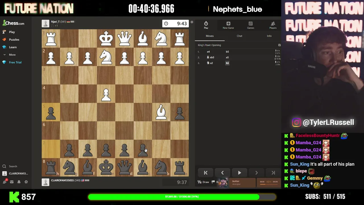Screen dimensions: 364x205
Task: Open the notifications bell icon
Action: 19,182
